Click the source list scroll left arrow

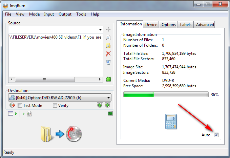[x=12, y=79]
